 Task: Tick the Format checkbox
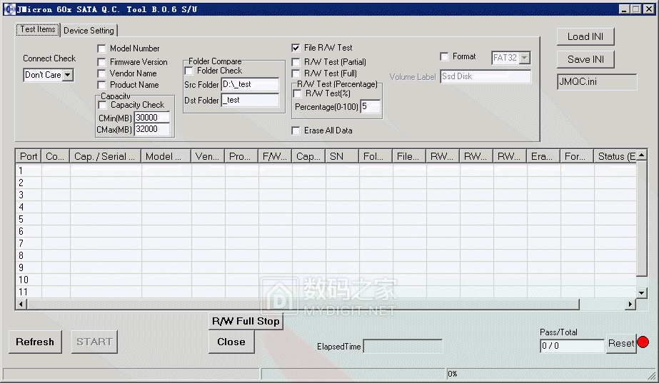click(444, 56)
